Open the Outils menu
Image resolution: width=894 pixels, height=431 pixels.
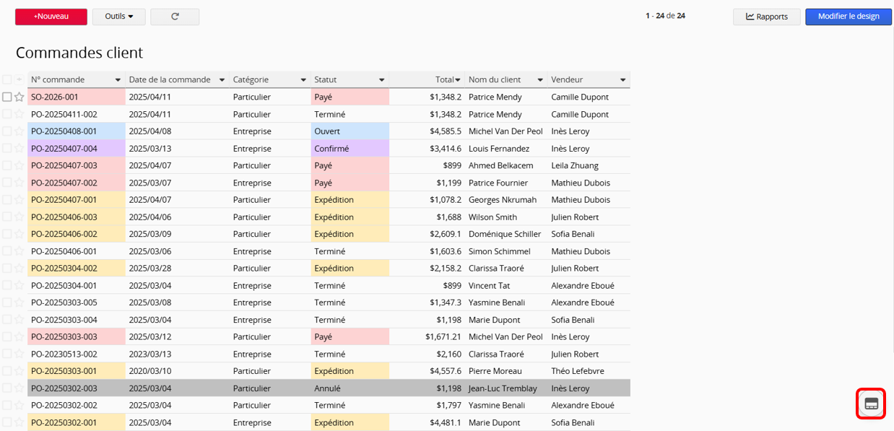click(x=118, y=17)
